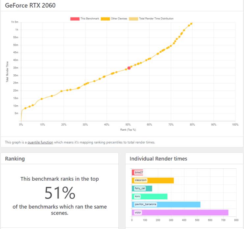Click the 'Individual Render times' heading

coord(159,159)
